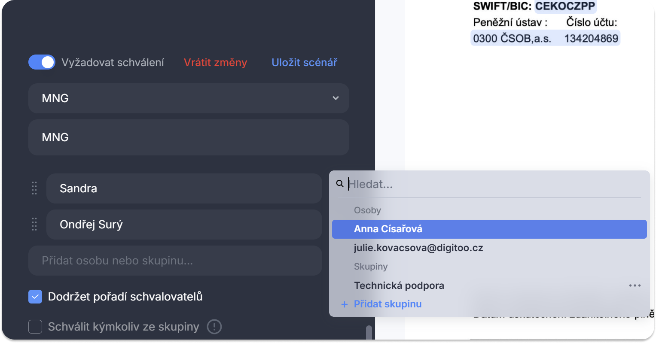This screenshot has width=656, height=343.
Task: Click the MNG scenario name text field
Action: click(x=188, y=137)
